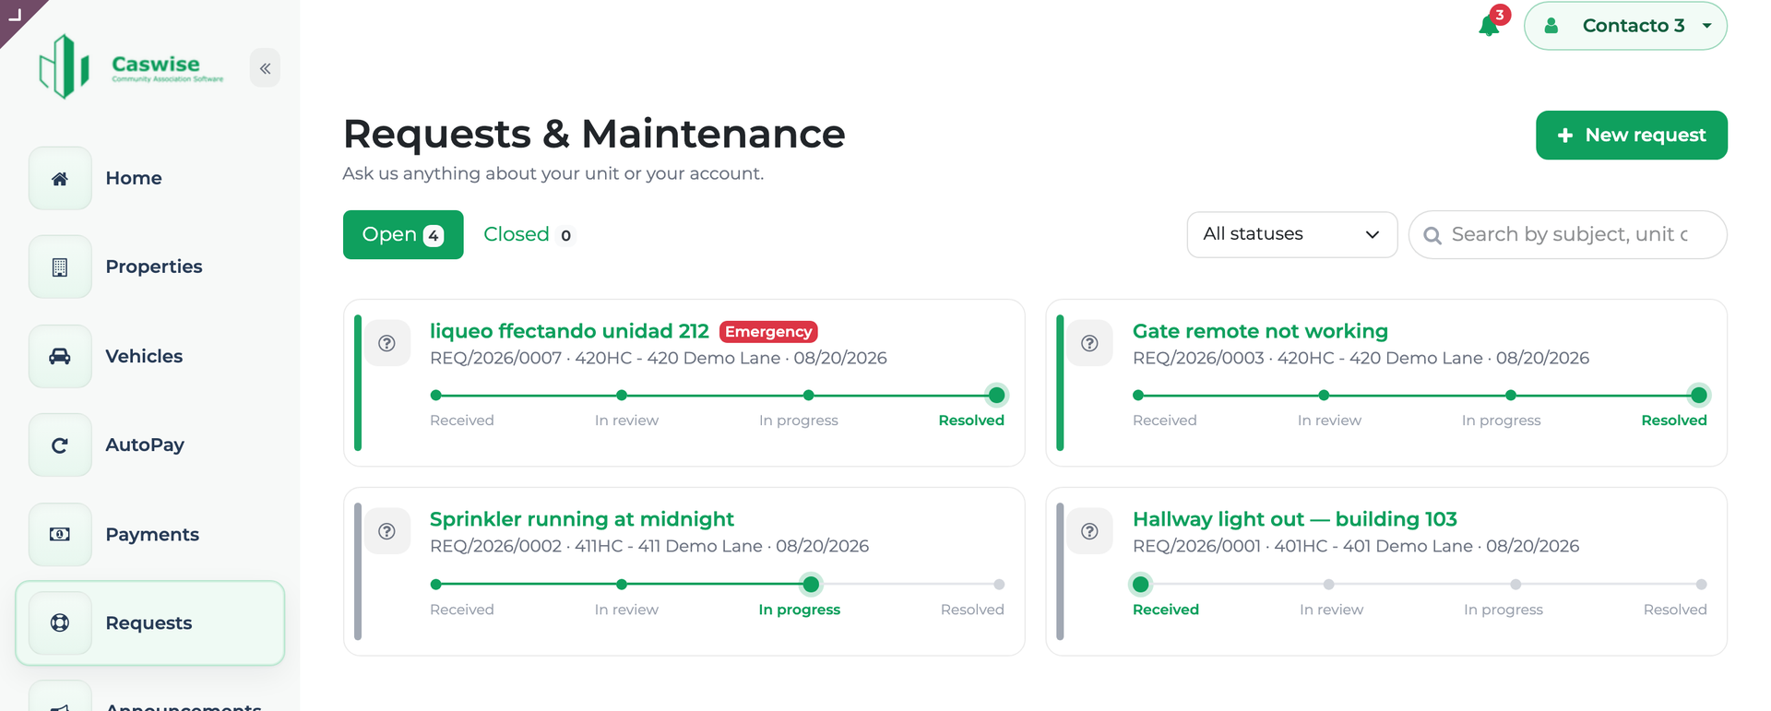The image size is (1771, 711).
Task: Click the Properties building icon
Action: pos(60,267)
